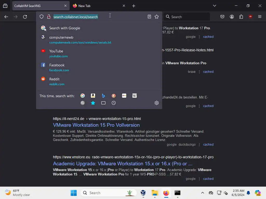The height and width of the screenshot is (199, 266).
Task: Open search settings gear icon
Action: [157, 103]
